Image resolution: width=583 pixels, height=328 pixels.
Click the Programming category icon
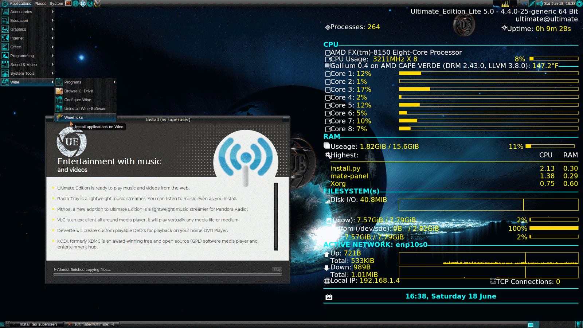tap(5, 55)
